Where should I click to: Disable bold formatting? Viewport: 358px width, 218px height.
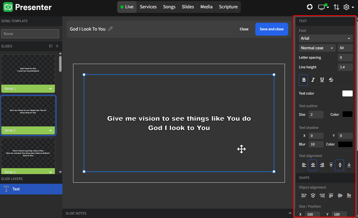(x=303, y=80)
